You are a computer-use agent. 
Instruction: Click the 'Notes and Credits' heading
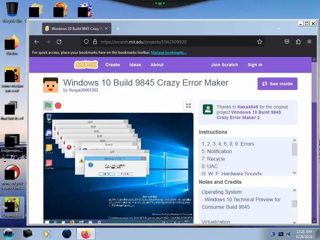[x=220, y=182]
